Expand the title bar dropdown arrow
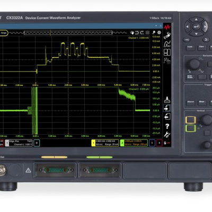Viewport: 212px width, 212px height. click(x=156, y=26)
